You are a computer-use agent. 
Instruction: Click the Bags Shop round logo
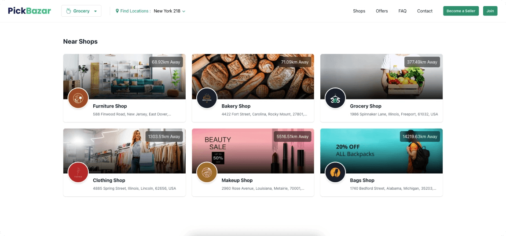click(x=335, y=173)
